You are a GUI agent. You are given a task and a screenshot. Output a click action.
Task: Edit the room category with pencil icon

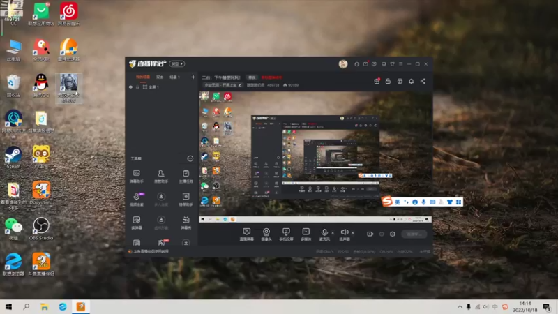[240, 85]
